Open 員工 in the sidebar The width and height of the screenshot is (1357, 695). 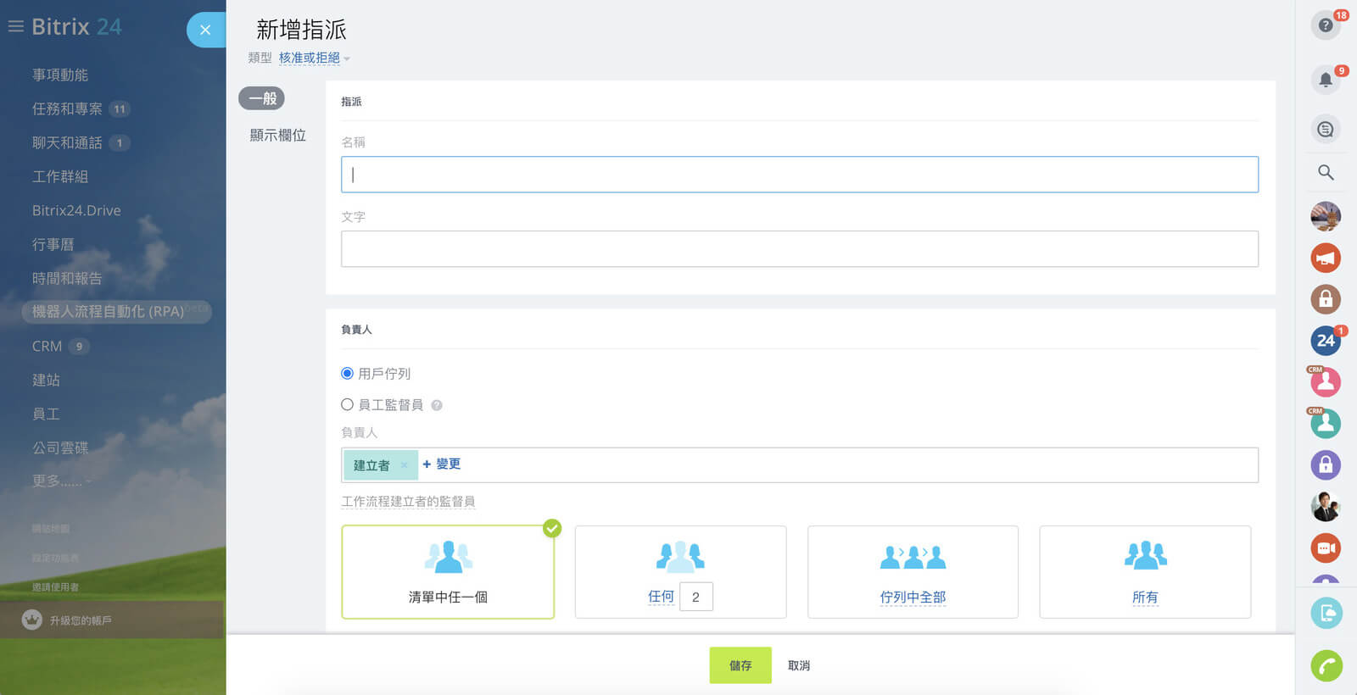coord(46,414)
